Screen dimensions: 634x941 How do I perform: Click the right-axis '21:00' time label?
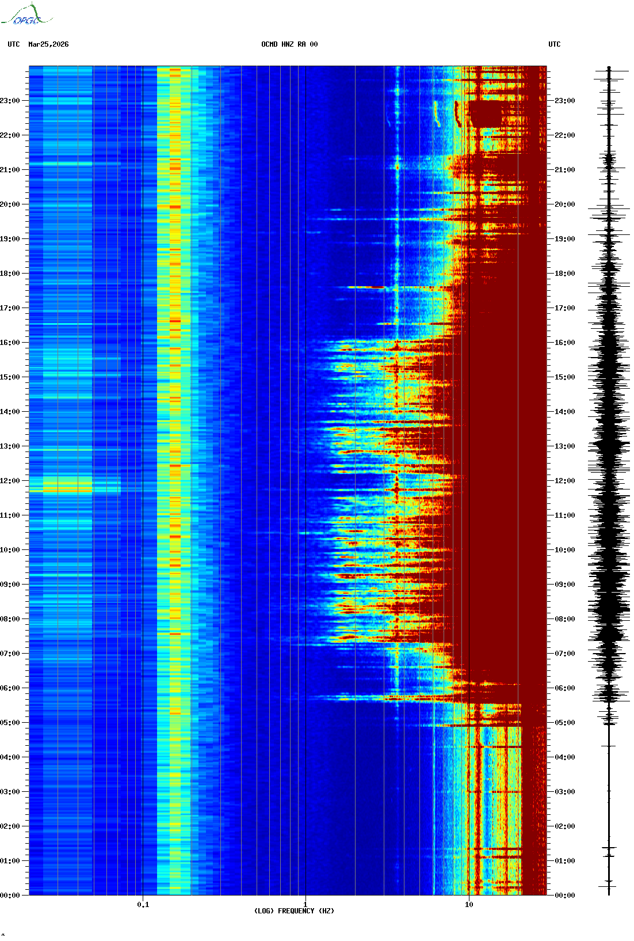[x=565, y=170]
